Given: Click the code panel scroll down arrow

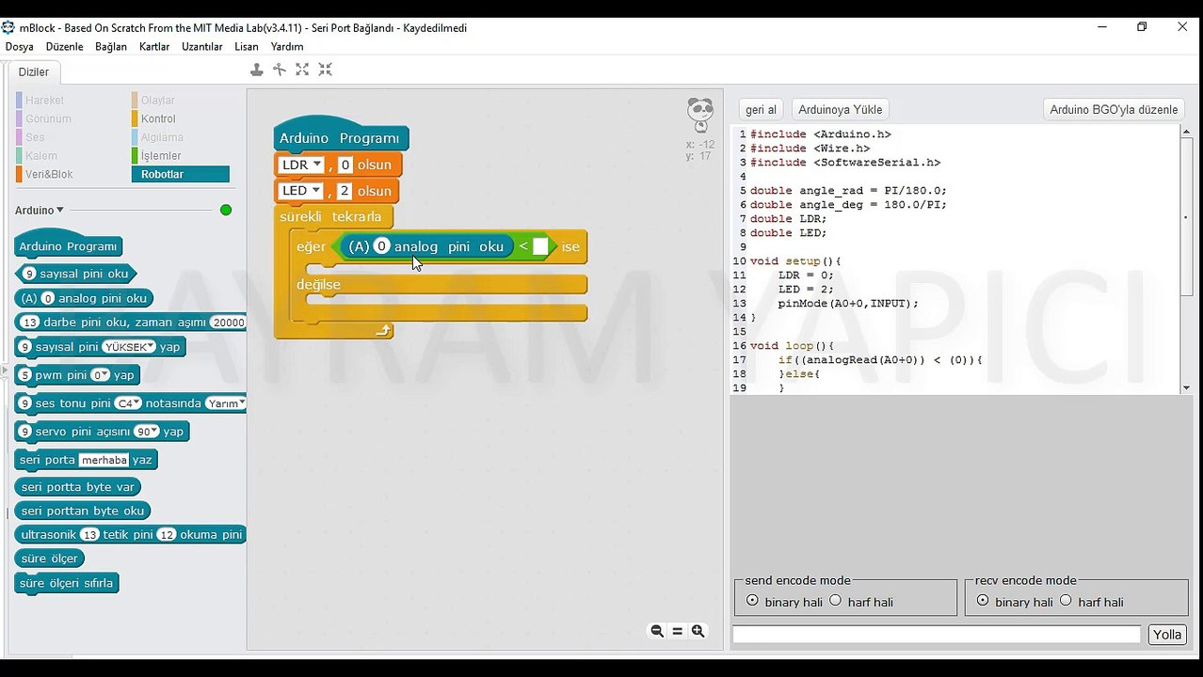Looking at the screenshot, I should tap(1186, 387).
